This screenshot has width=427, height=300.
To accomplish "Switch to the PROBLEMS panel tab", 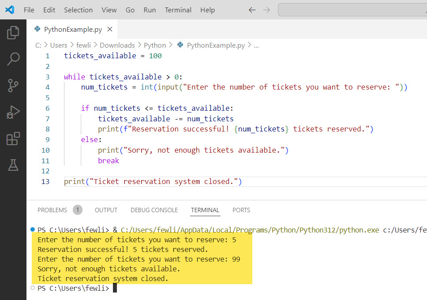I will pyautogui.click(x=52, y=210).
